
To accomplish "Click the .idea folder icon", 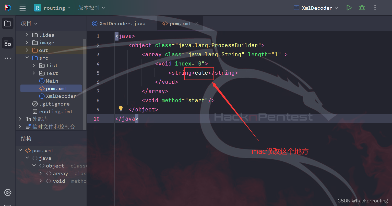I will coord(35,35).
